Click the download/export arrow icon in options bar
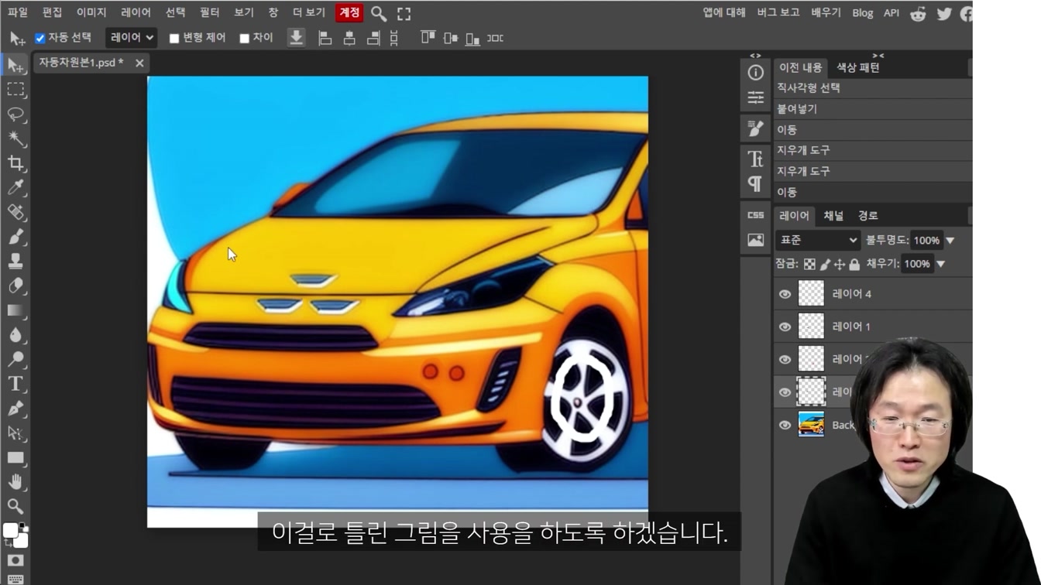Screen dimensions: 1041x585 [x=296, y=38]
